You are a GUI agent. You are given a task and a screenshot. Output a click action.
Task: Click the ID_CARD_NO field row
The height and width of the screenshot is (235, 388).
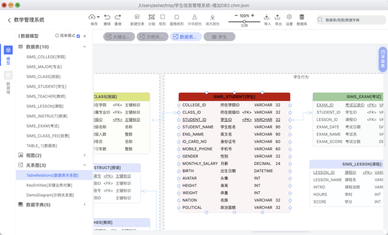pos(235,142)
